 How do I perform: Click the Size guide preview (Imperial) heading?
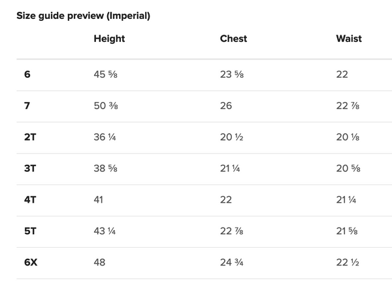(83, 15)
